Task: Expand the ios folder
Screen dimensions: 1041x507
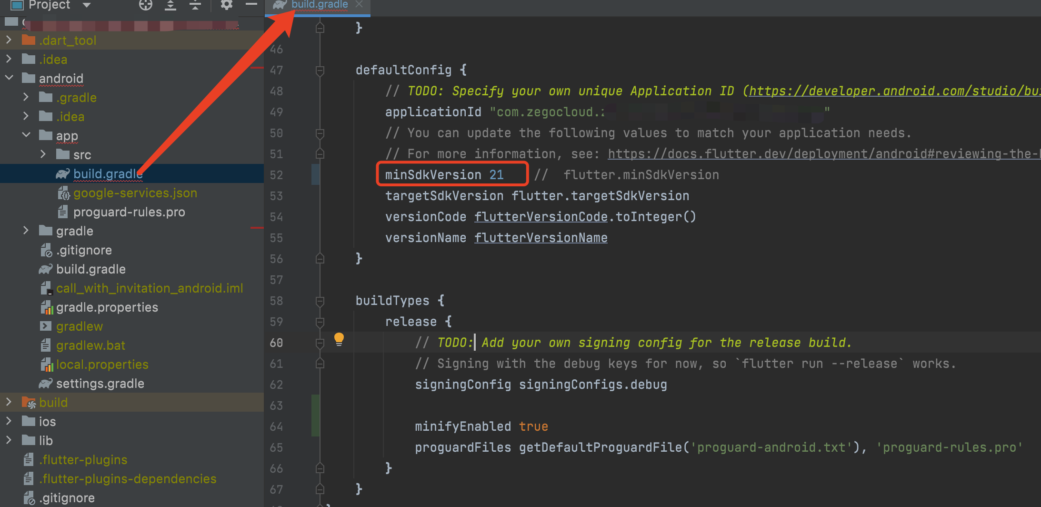Action: click(x=9, y=421)
